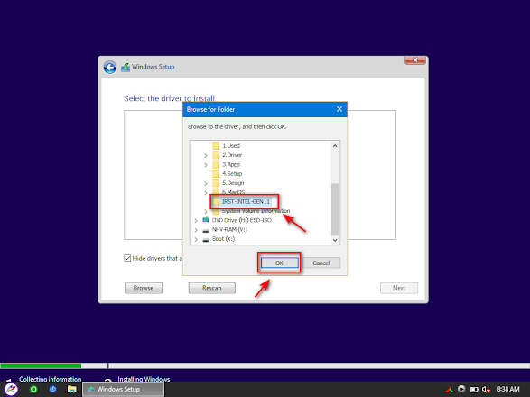530x397 pixels.
Task: Switch to Windows Setup taskbar button
Action: pos(124,389)
